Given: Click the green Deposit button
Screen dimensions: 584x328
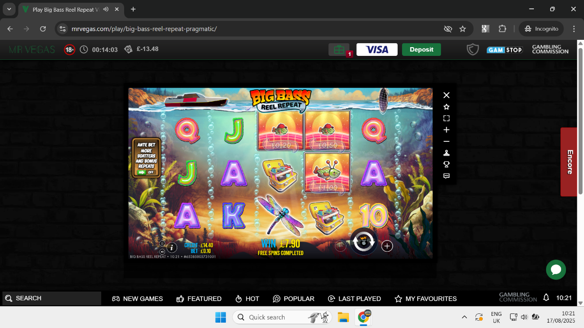Looking at the screenshot, I should (x=421, y=50).
